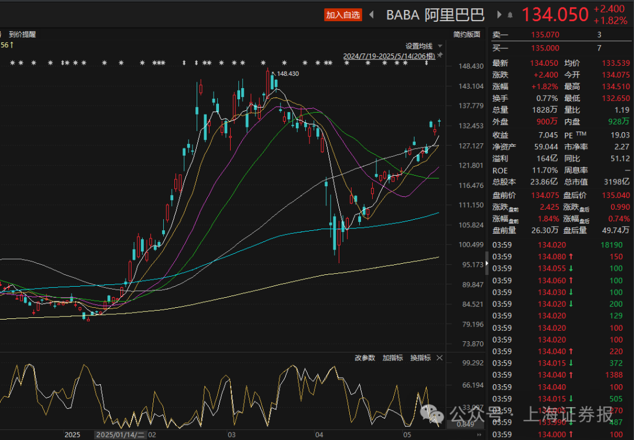Click the event star marker above 148.430 peak
This screenshot has width=634, height=440.
[263, 63]
